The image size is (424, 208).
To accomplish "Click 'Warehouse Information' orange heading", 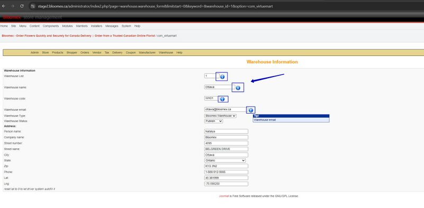I will click(x=272, y=62).
